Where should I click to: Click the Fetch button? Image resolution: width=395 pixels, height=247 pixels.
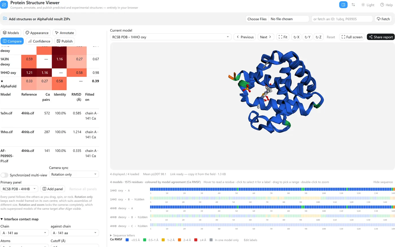383,19
